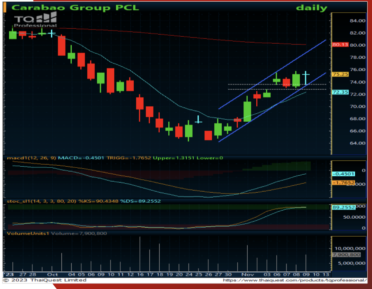Click the cyan 72.35 price tag
Image resolution: width=372 pixels, height=289 pixels.
[340, 92]
